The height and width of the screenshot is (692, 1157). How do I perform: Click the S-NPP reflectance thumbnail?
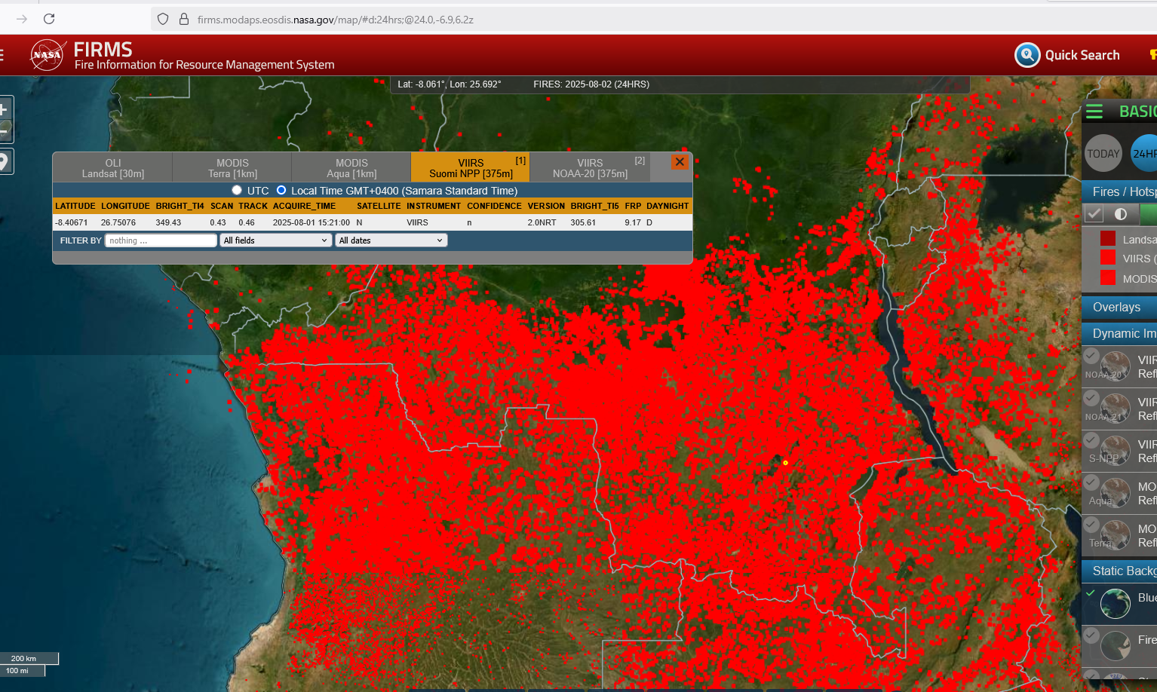click(x=1116, y=451)
